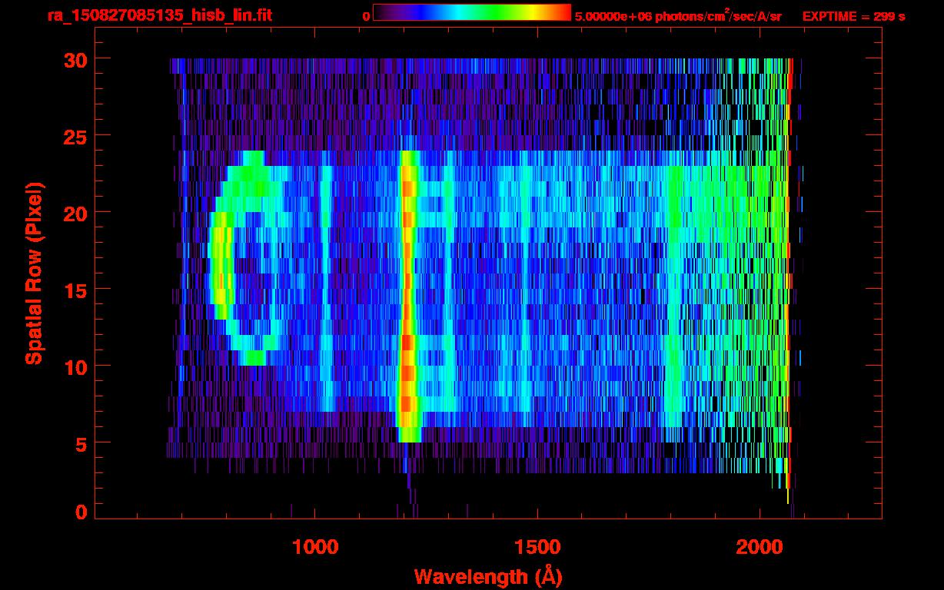Click the file name ra_150827085135_hisb_lin.fit
This screenshot has height=590, width=944.
(159, 15)
